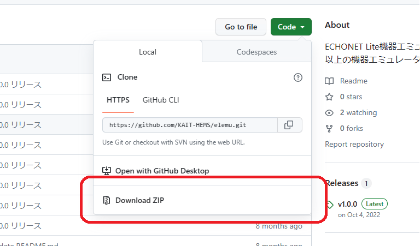The width and height of the screenshot is (420, 246).
Task: Copy the clone URL to clipboard
Action: point(289,125)
